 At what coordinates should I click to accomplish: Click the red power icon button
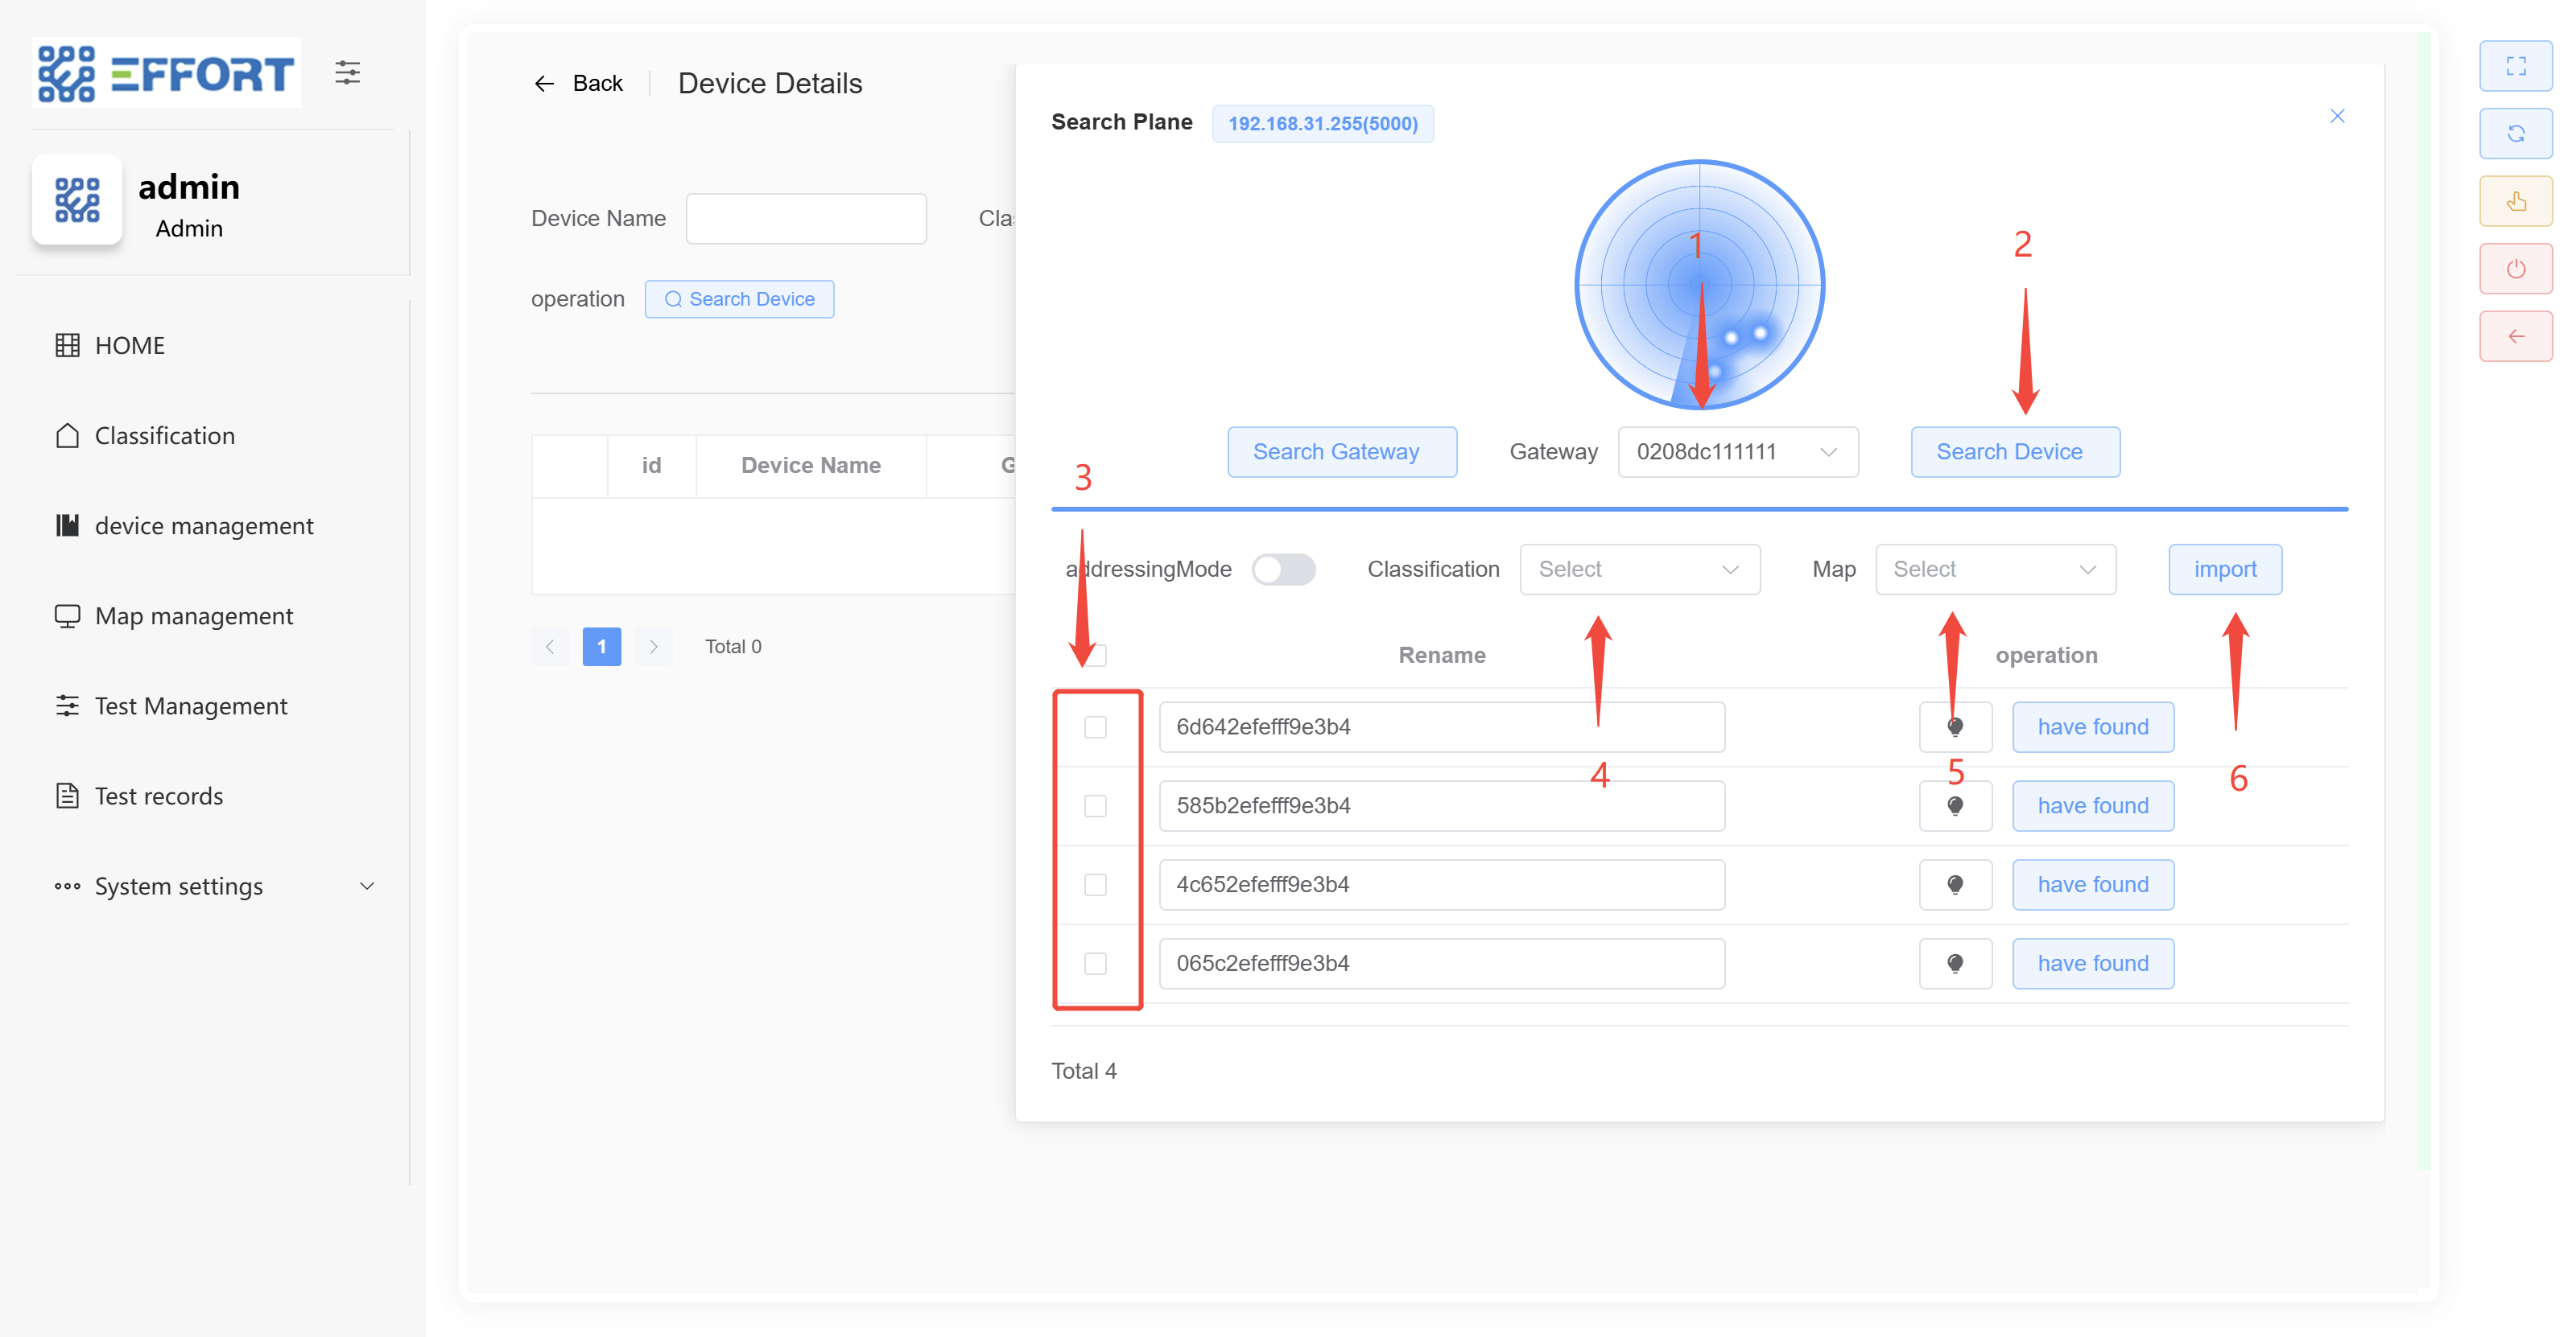click(x=2516, y=269)
